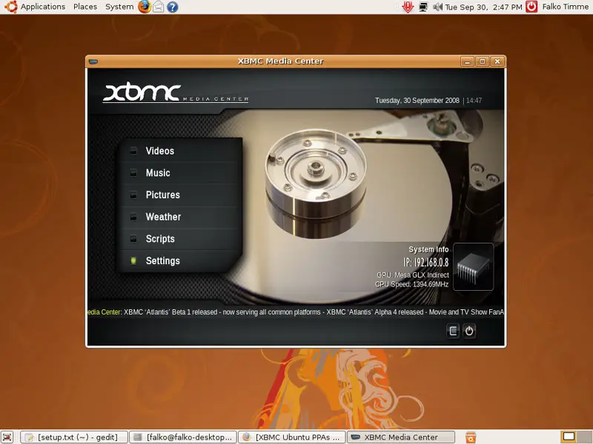Click the Show Desktop icon in taskbar
593x444 pixels.
(7, 437)
